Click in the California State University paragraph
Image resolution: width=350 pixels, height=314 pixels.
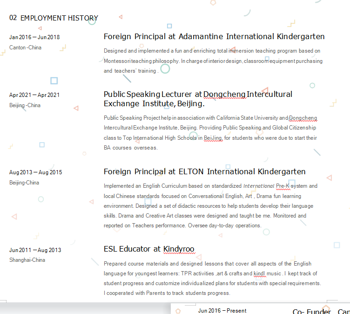[209, 128]
